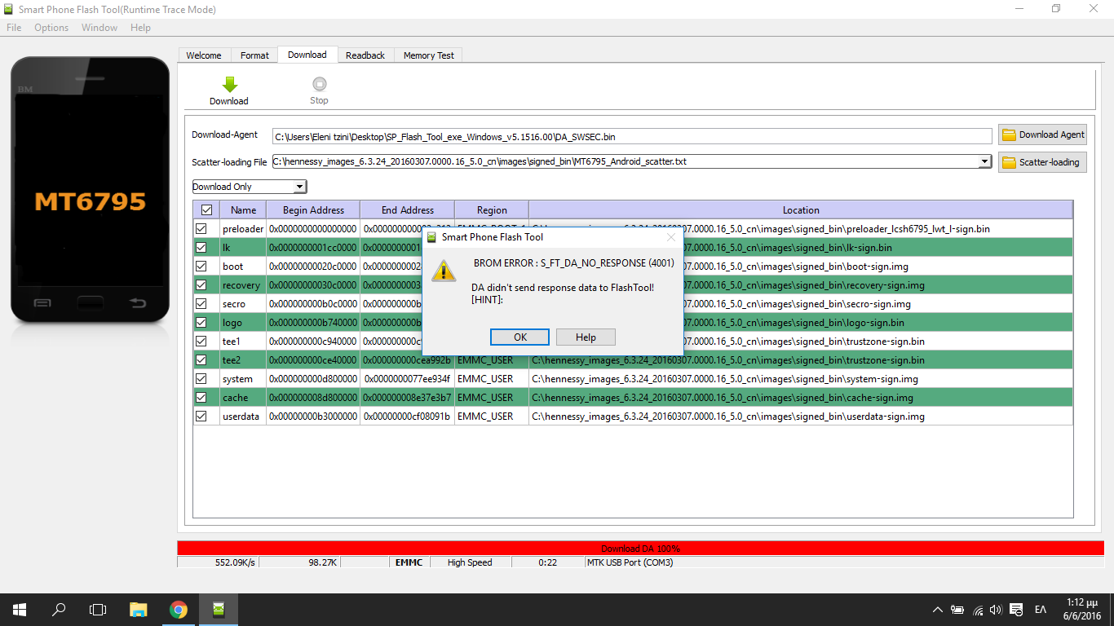Click the Windows Start button
The image size is (1114, 626).
coord(20,610)
